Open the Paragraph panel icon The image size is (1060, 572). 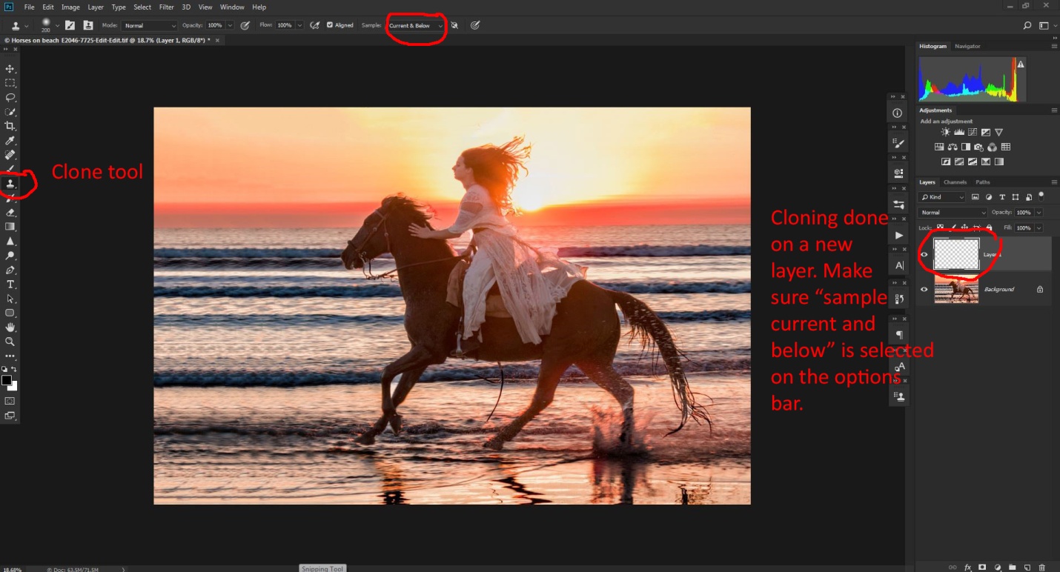898,335
